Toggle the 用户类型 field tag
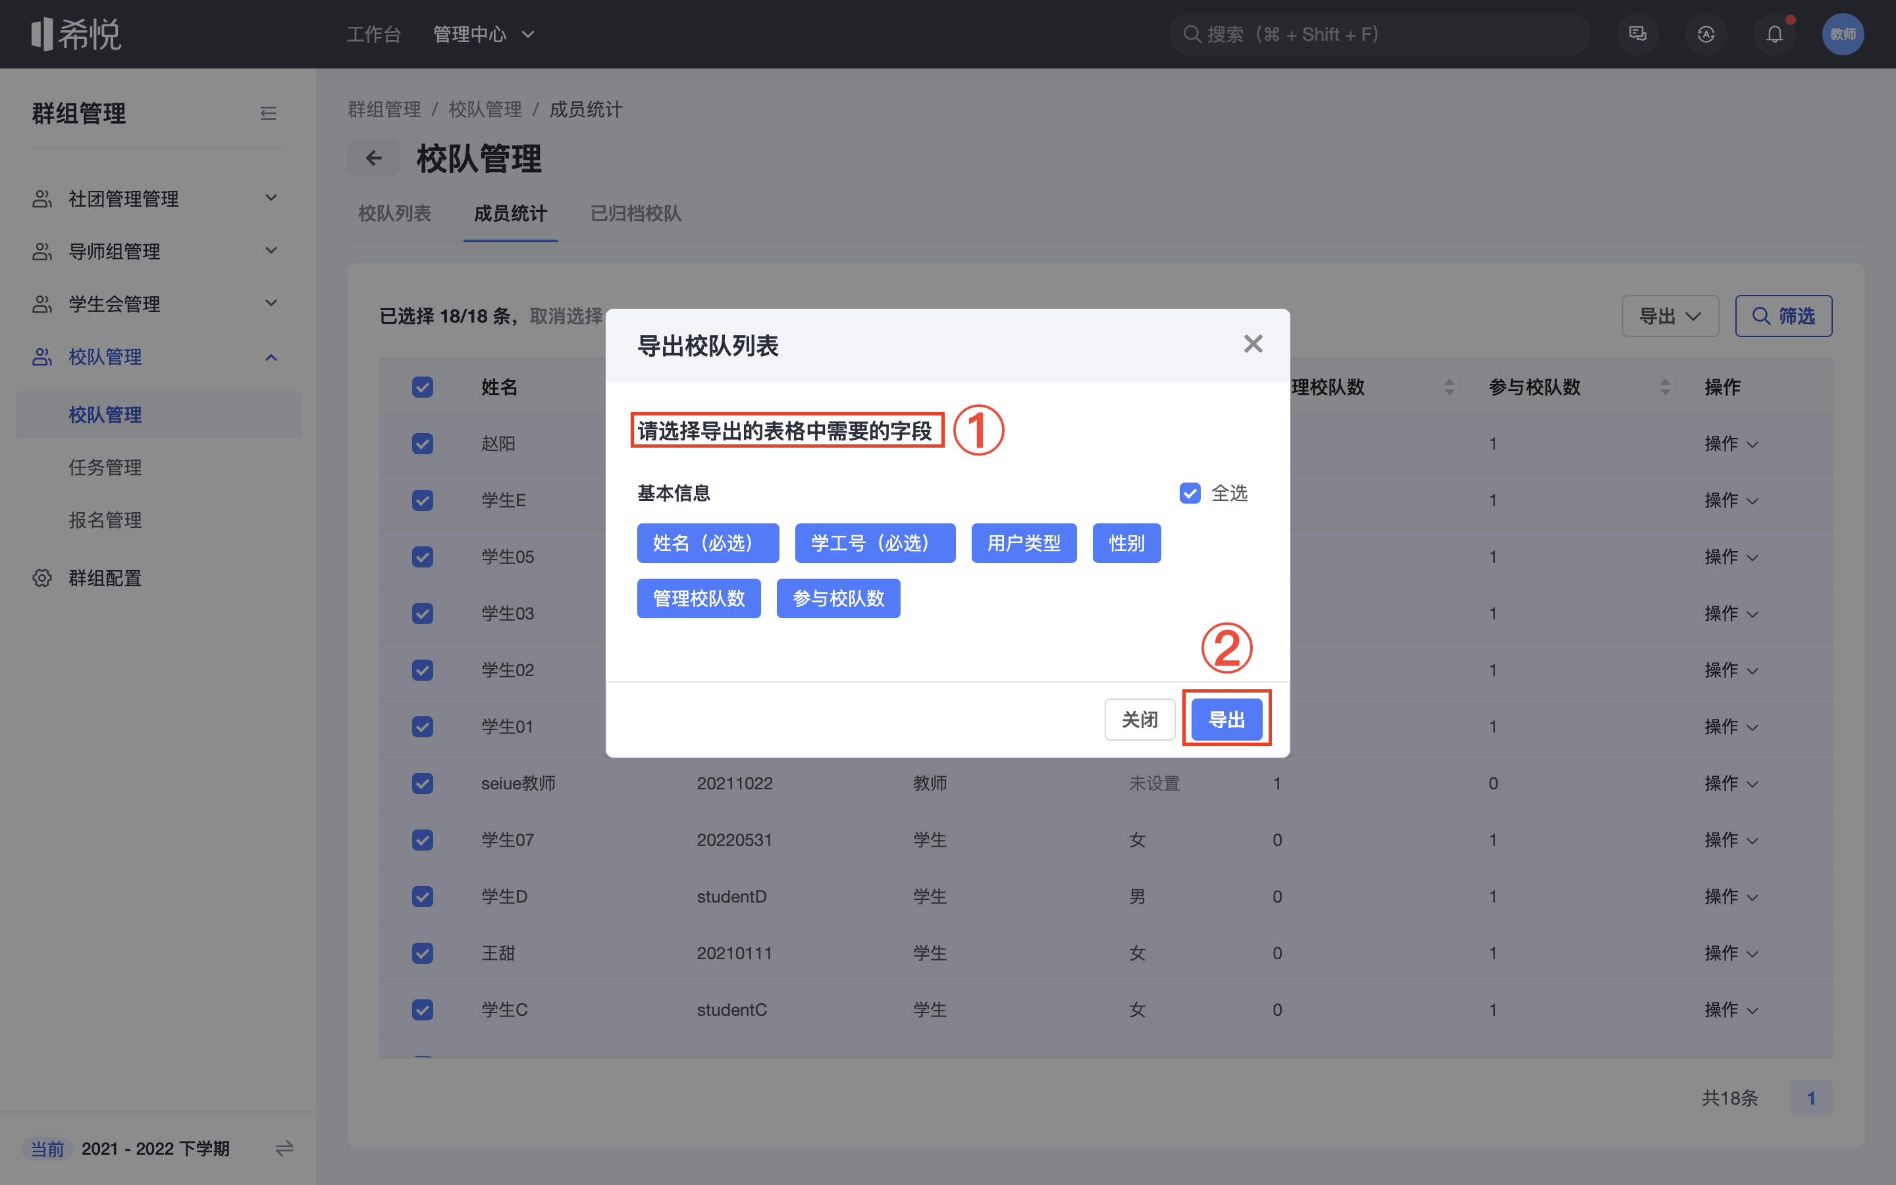This screenshot has height=1185, width=1896. (x=1023, y=543)
